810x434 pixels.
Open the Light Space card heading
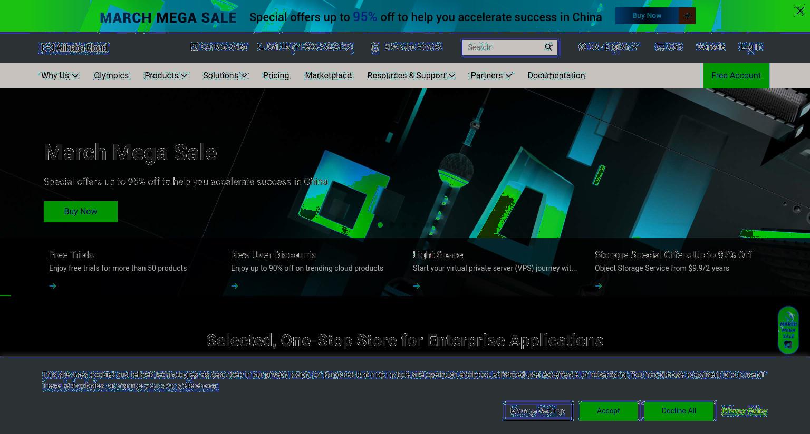coord(438,255)
